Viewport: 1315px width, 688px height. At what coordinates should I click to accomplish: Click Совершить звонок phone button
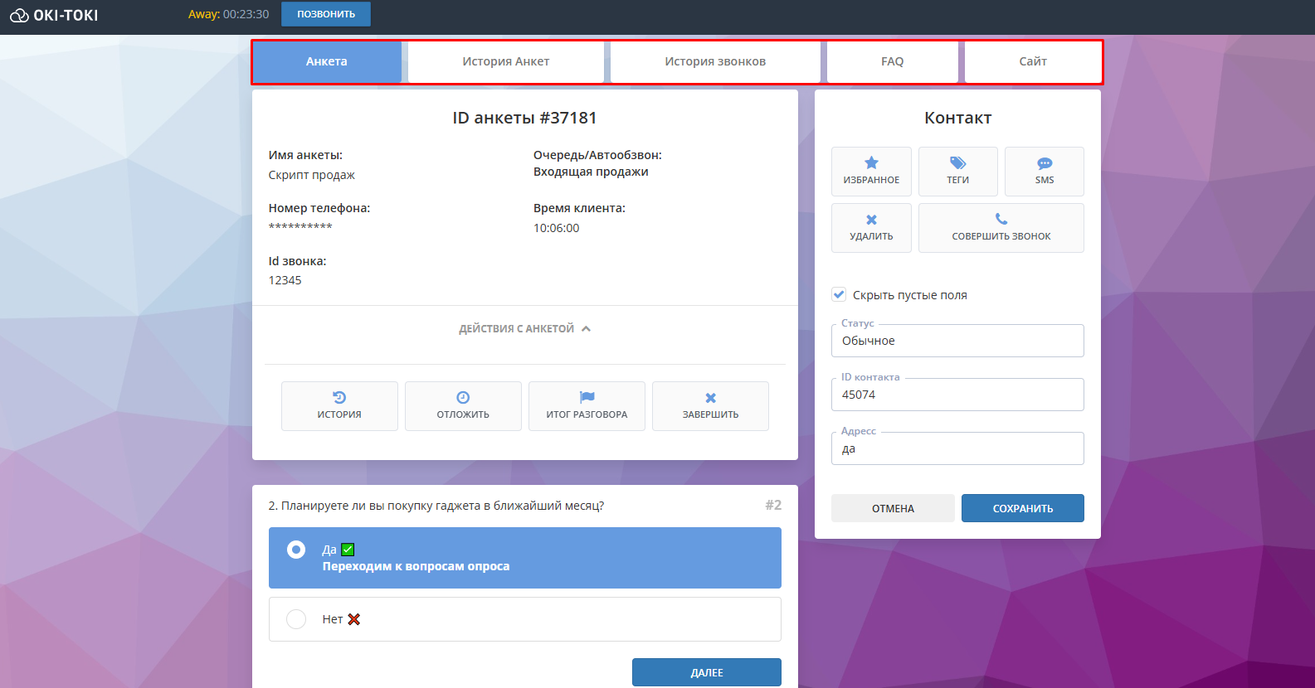(1001, 227)
